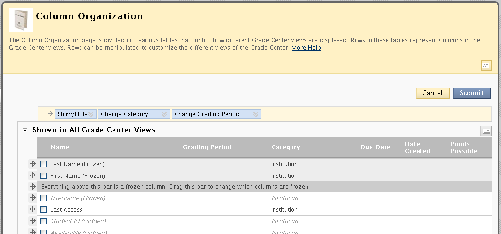The image size is (501, 234).
Task: Check the Last Name (Frozen) checkbox
Action: click(x=44, y=164)
